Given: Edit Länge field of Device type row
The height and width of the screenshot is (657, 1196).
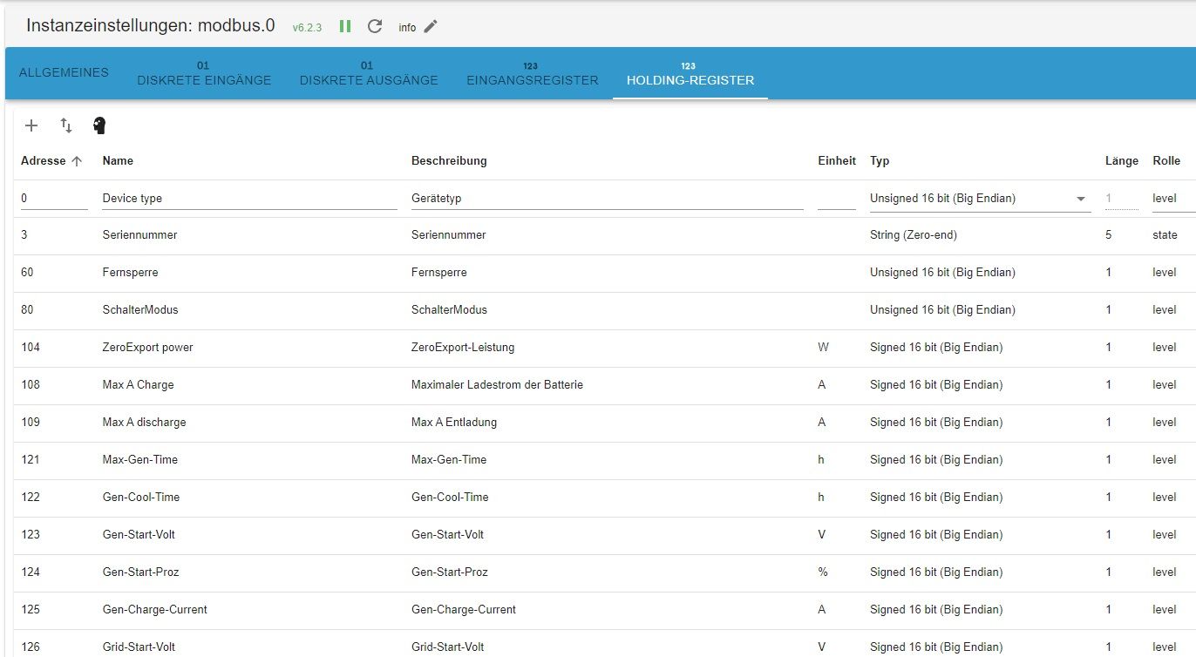Looking at the screenshot, I should 1121,199.
